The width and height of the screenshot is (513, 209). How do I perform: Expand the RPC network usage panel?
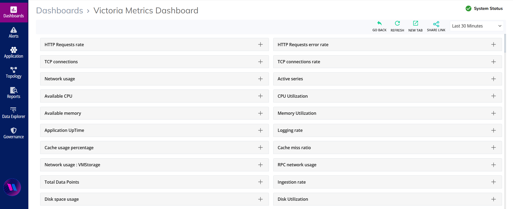493,165
